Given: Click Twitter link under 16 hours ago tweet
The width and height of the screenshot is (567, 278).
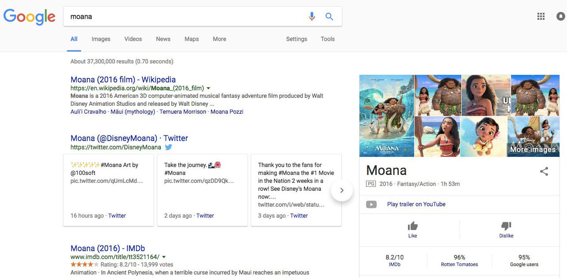Looking at the screenshot, I should pyautogui.click(x=117, y=216).
